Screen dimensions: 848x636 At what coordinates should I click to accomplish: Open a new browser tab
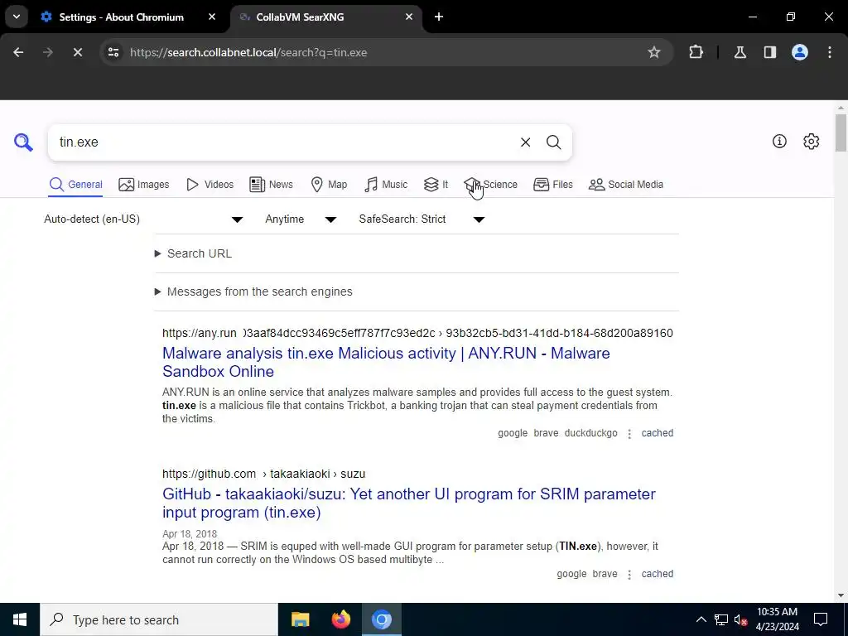439,17
